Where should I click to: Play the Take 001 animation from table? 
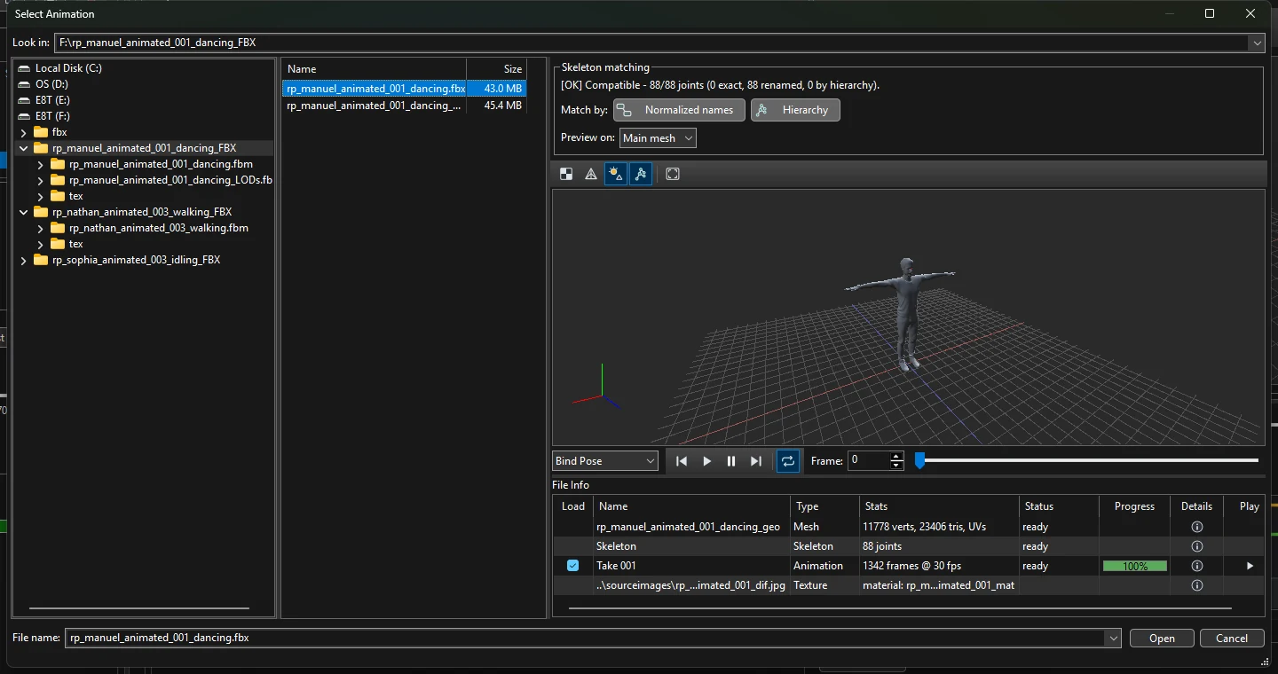(x=1250, y=566)
